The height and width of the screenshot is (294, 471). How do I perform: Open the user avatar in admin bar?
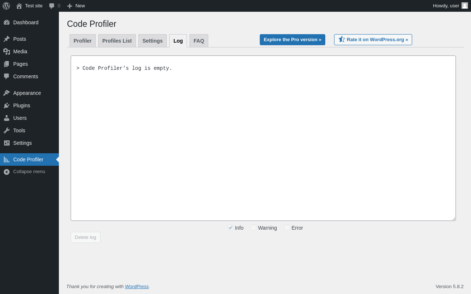[465, 6]
